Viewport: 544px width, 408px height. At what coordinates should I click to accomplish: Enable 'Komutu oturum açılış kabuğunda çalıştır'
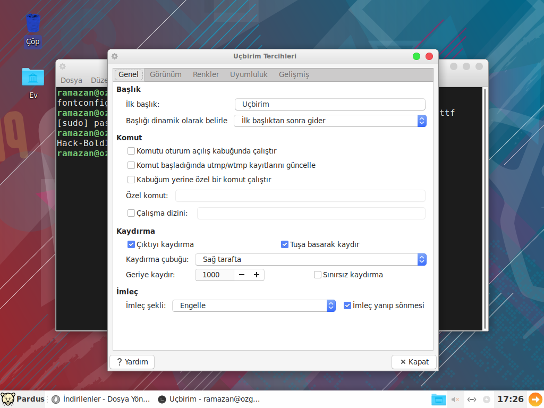pos(131,151)
